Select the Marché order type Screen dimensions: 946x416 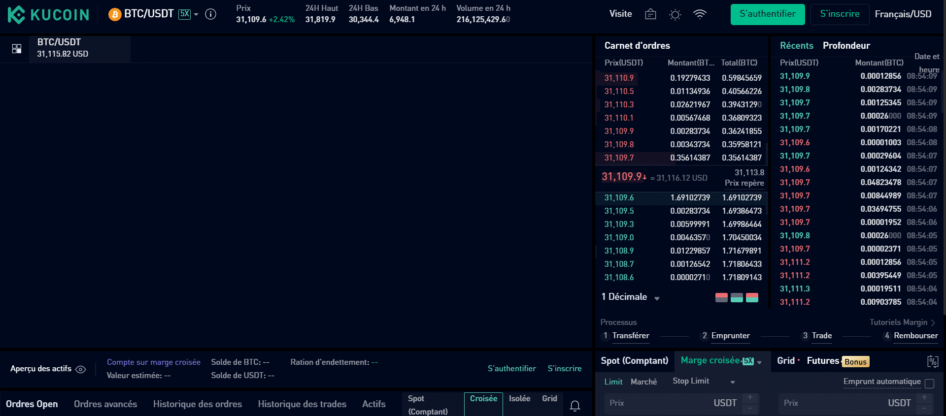pos(643,382)
